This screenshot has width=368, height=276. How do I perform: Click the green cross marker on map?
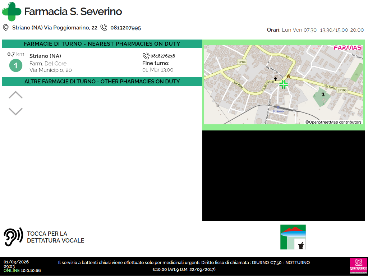tap(284, 84)
